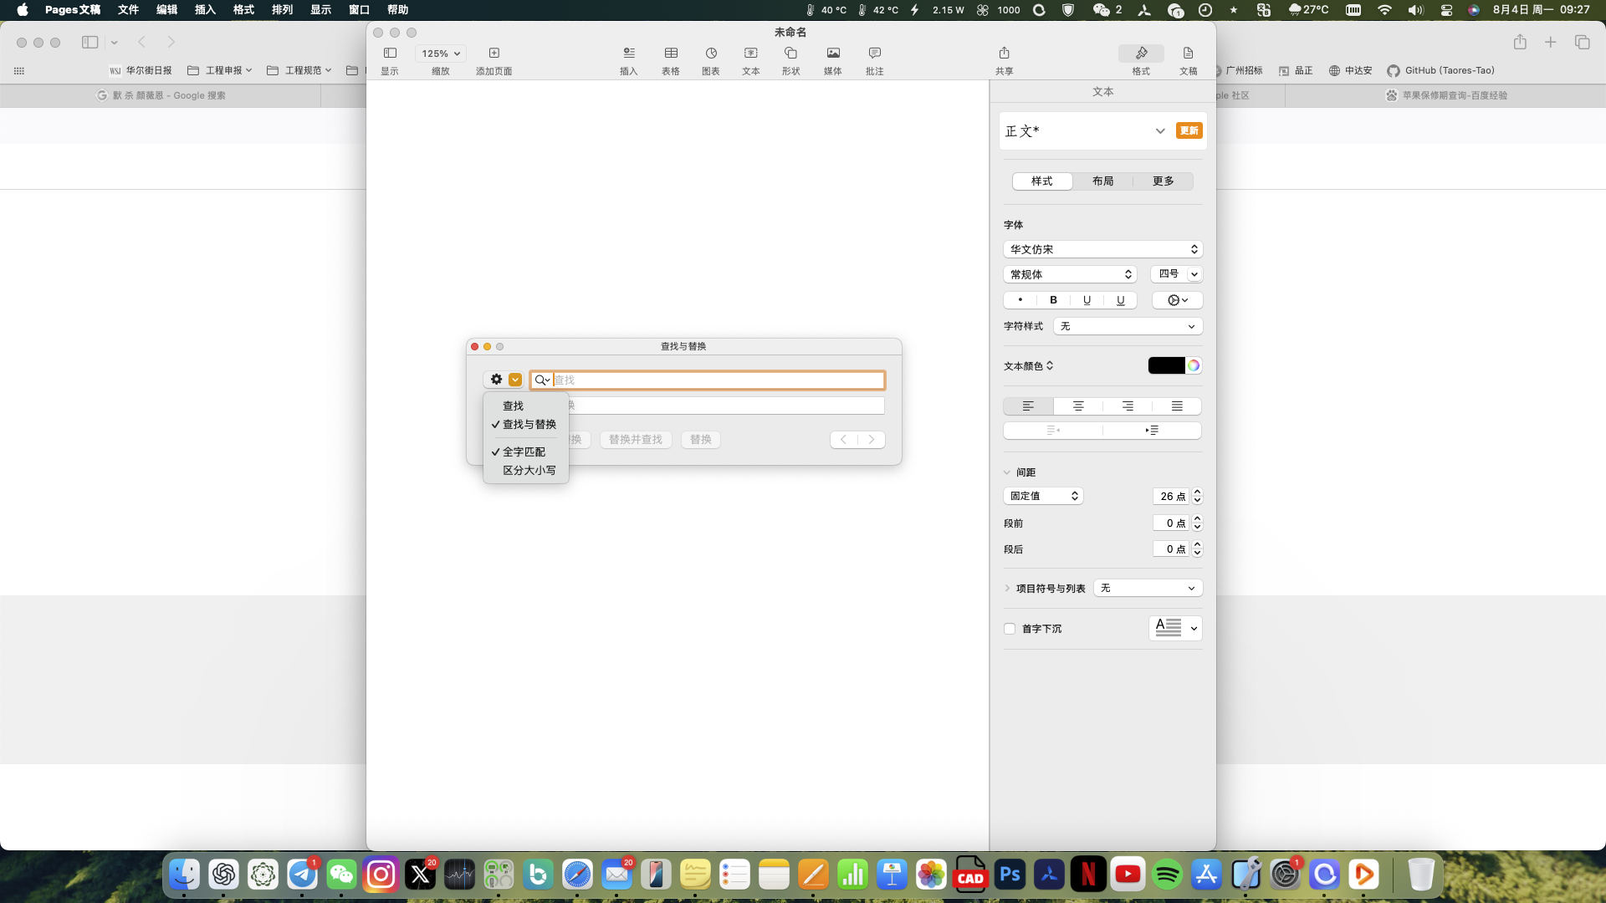Viewport: 1606px width, 903px height.
Task: Click the Comment (批注) toolbar icon
Action: tap(874, 54)
